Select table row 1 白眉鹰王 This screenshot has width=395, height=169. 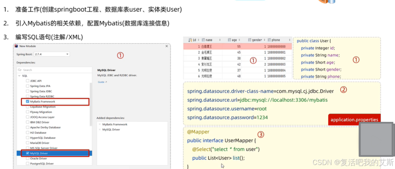(238, 47)
